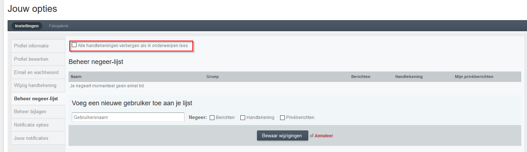The image size is (527, 152).
Task: Check the Handtekening ignore checkbox
Action: pos(243,118)
